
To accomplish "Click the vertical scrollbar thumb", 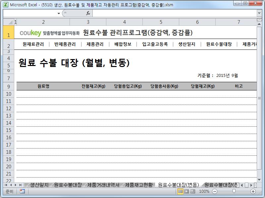I will (x=259, y=98).
